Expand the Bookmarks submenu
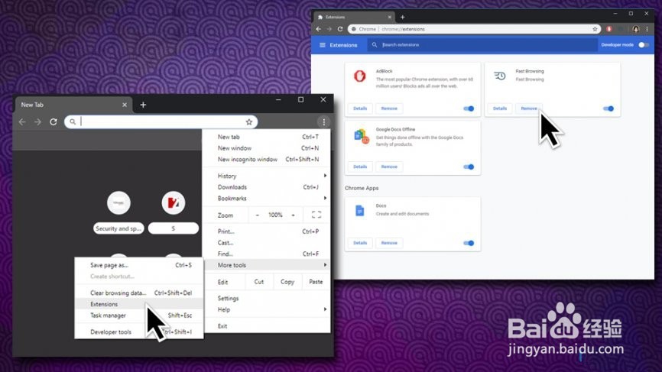Screen dimensions: 662x372 [x=267, y=199]
